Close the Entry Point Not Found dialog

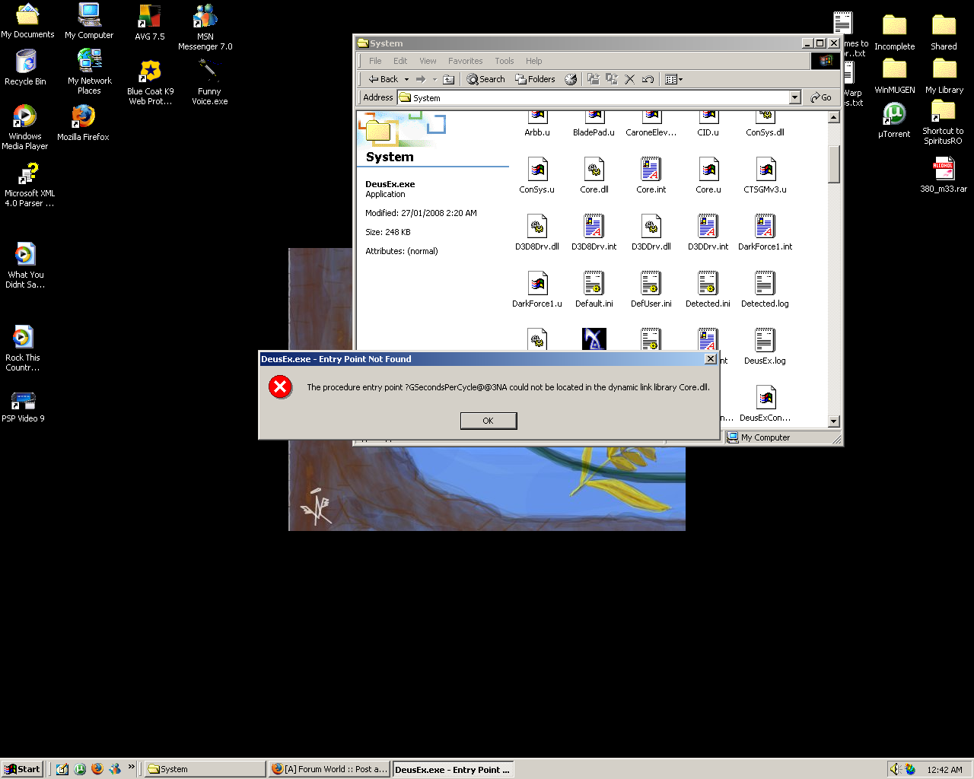(x=710, y=359)
